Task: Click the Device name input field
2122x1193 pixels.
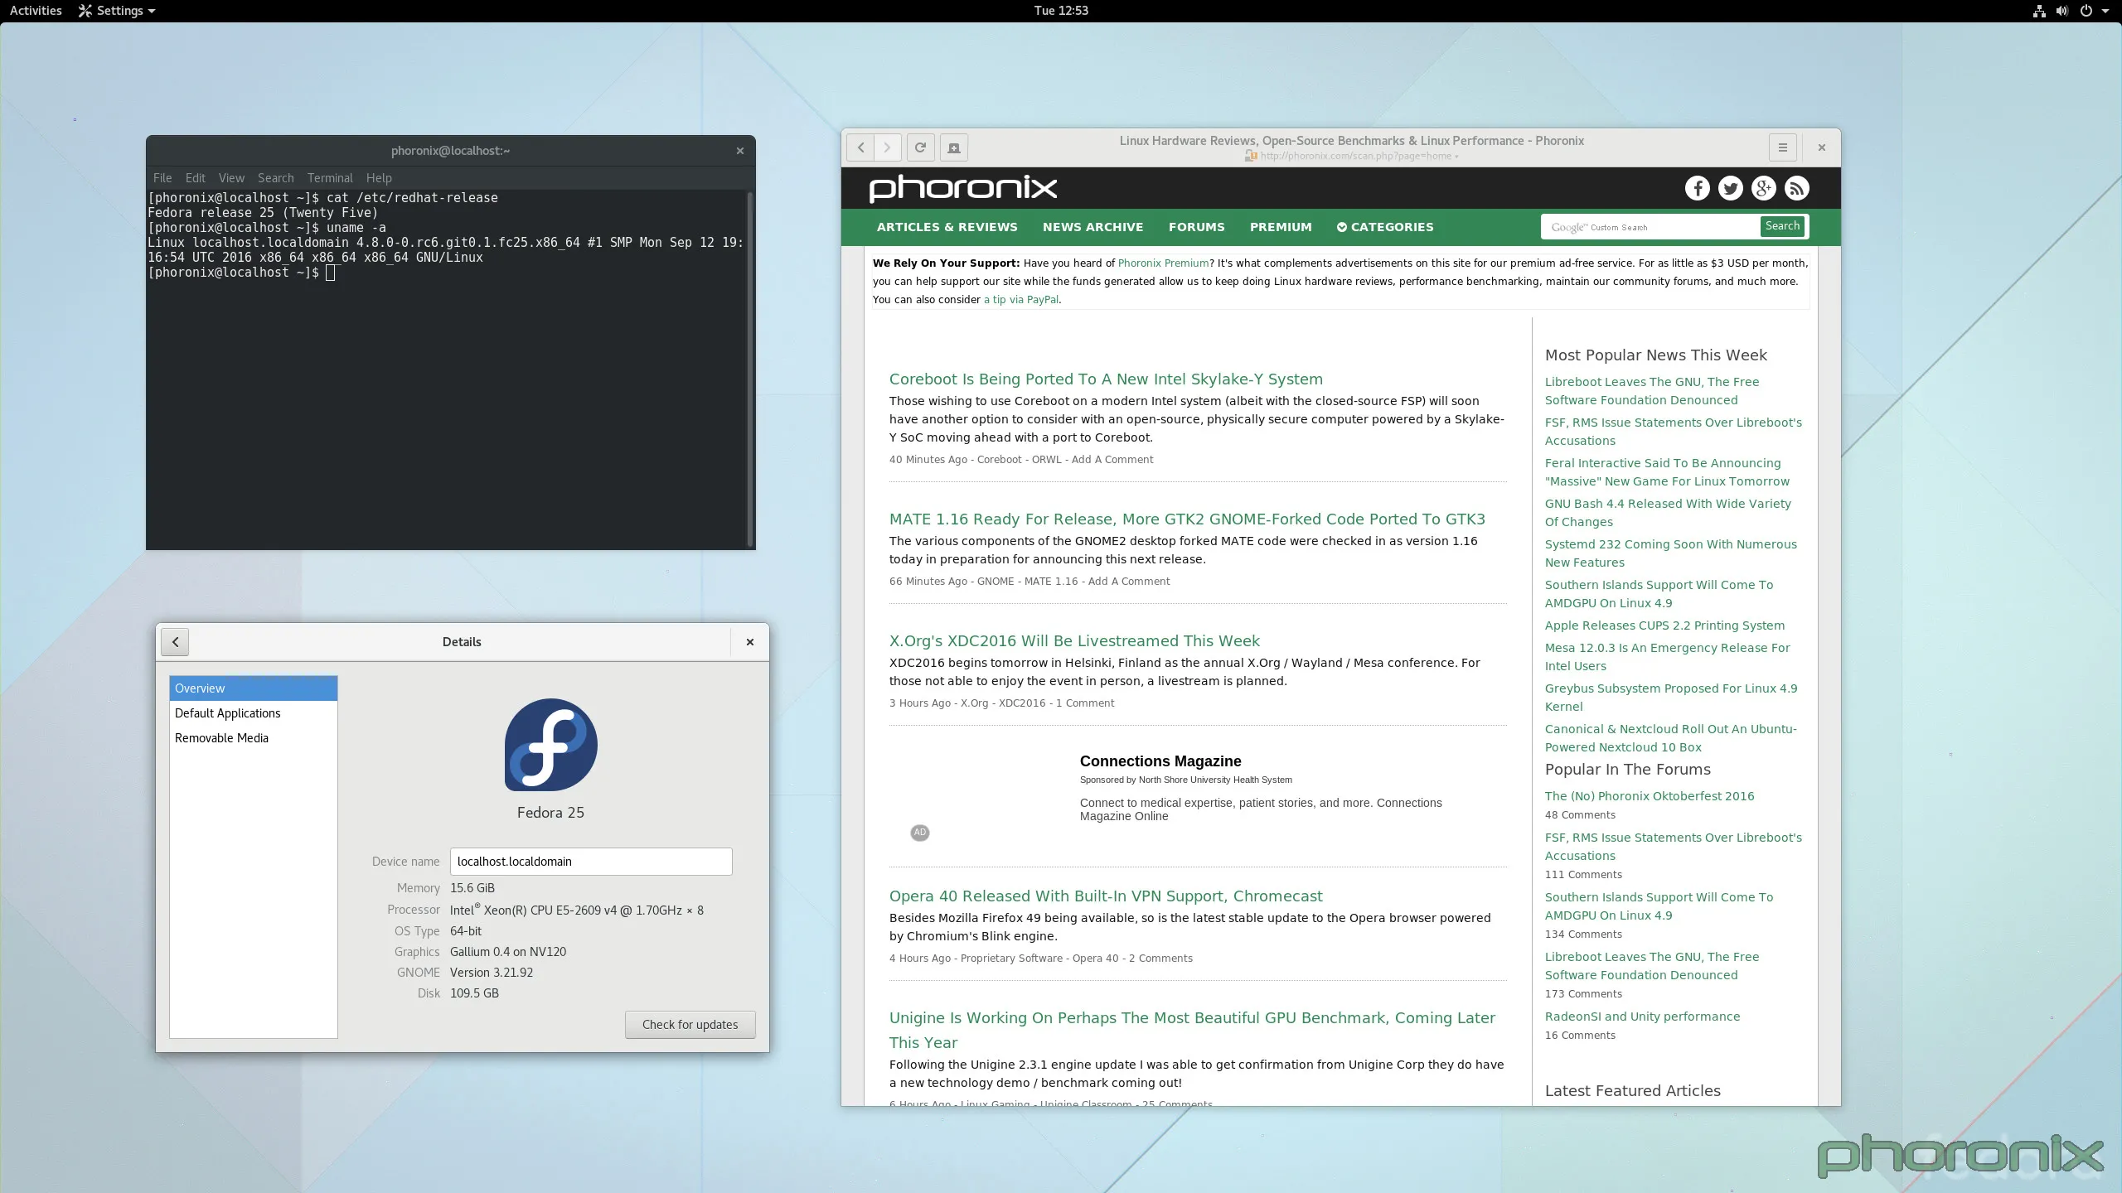Action: pos(591,862)
